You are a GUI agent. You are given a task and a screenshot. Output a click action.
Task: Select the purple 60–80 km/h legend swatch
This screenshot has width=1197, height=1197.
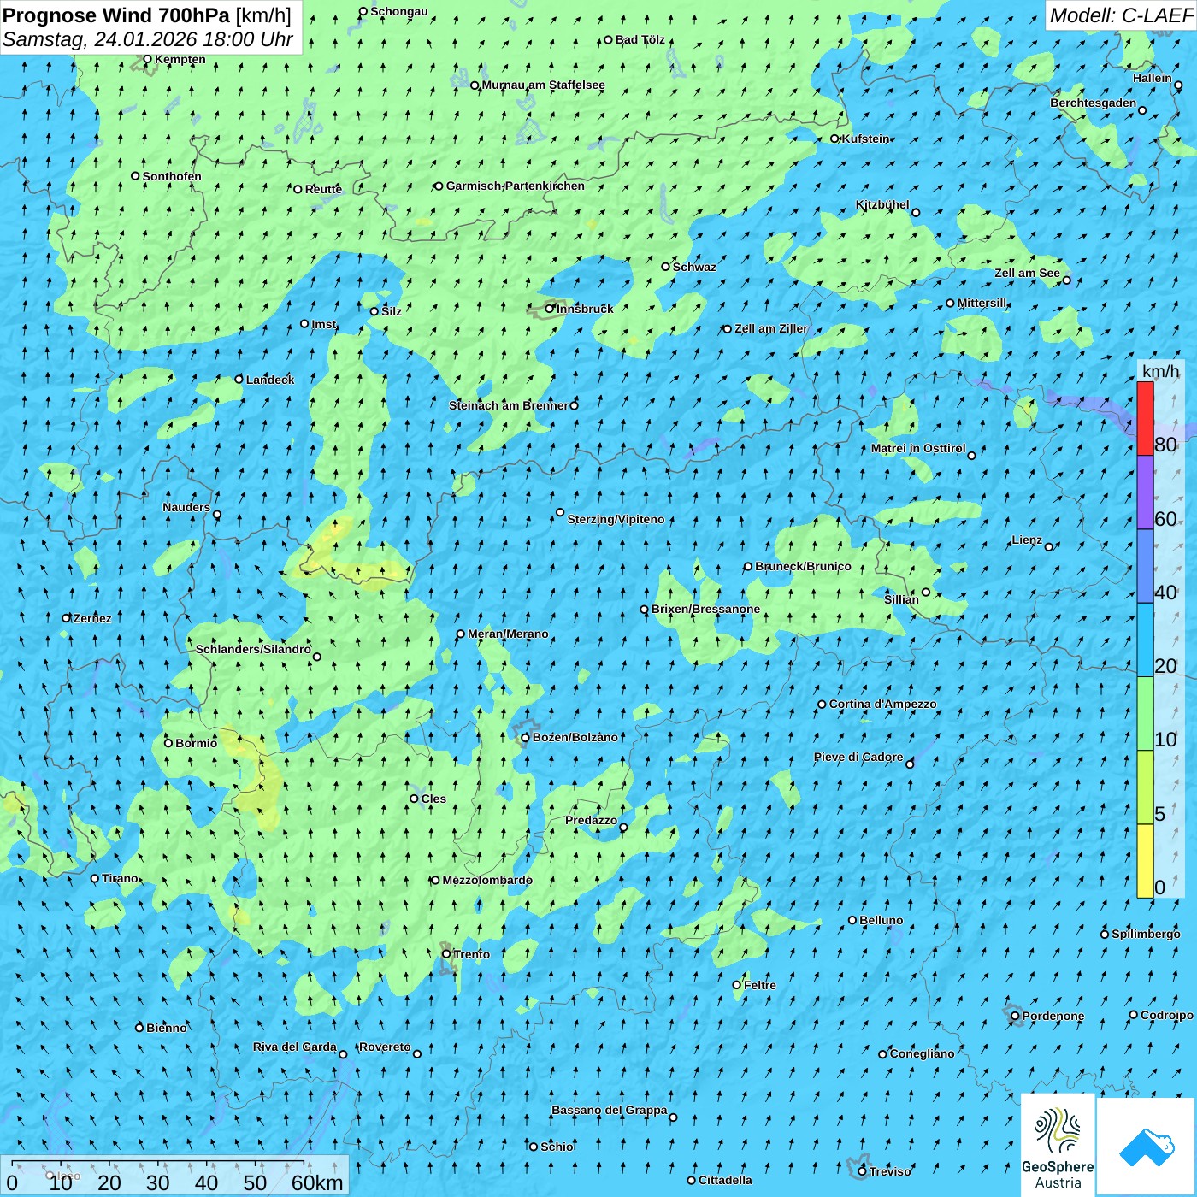(1145, 492)
